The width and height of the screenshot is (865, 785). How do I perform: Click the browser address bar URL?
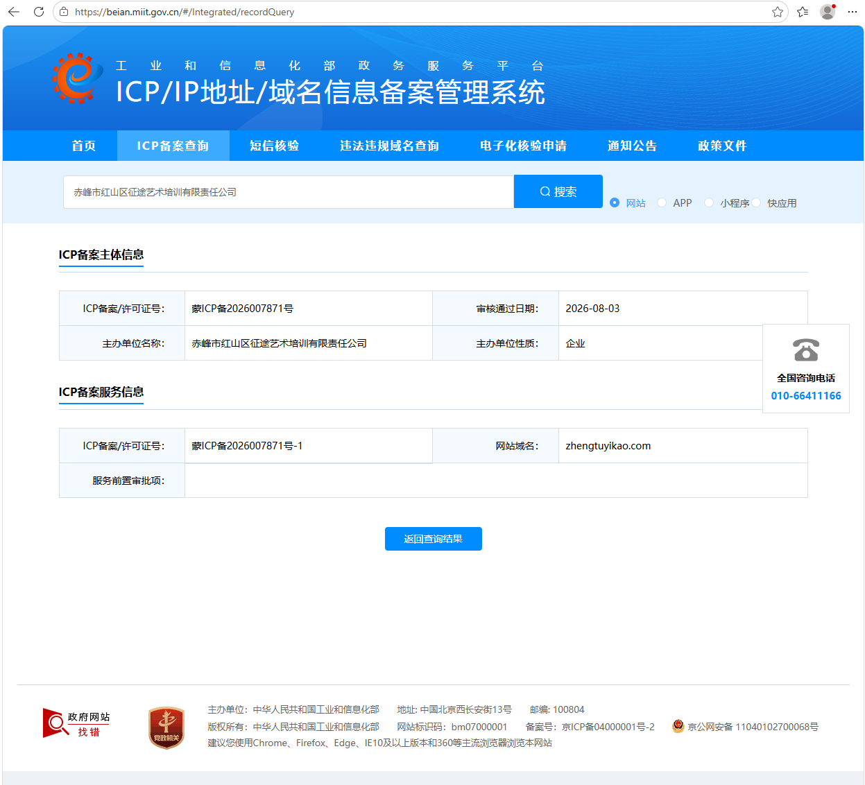[185, 12]
